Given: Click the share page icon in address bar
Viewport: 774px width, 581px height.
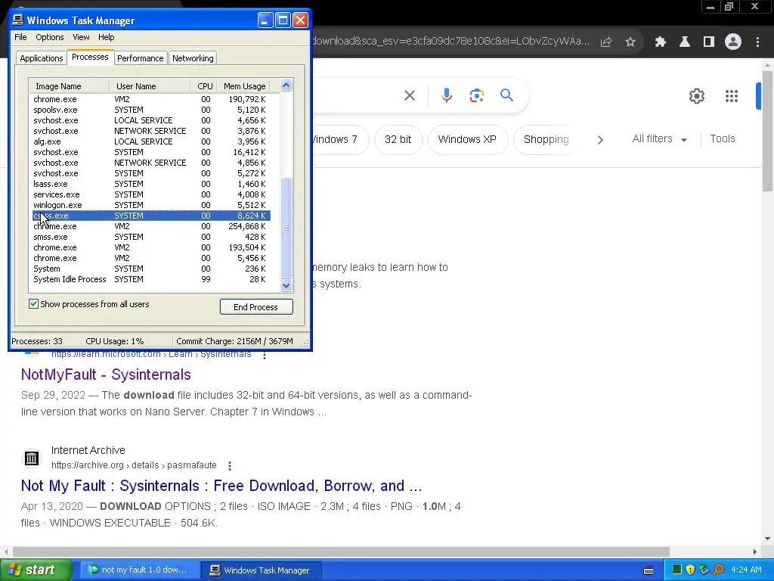Looking at the screenshot, I should pyautogui.click(x=606, y=42).
